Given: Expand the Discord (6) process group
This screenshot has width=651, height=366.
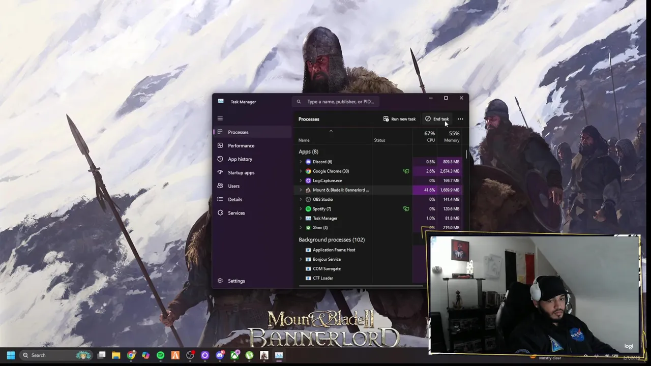Looking at the screenshot, I should click(x=301, y=162).
